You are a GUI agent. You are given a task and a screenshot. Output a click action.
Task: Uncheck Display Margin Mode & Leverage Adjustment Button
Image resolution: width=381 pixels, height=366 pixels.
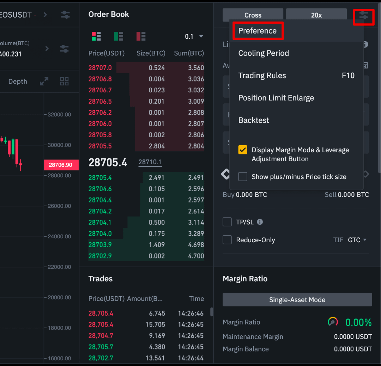point(243,150)
